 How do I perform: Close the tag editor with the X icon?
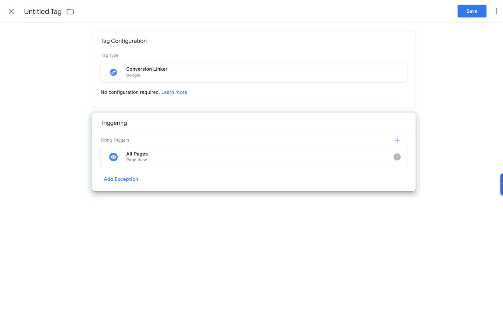[x=11, y=11]
